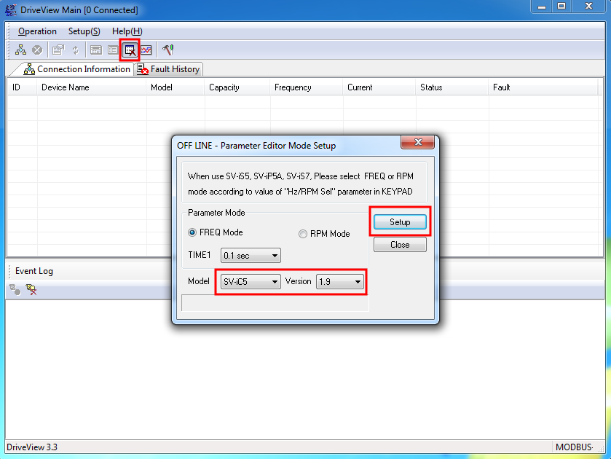
Task: Click the Device Name column header
Action: click(x=92, y=87)
